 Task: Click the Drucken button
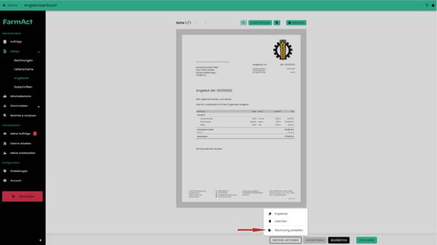pyautogui.click(x=296, y=23)
